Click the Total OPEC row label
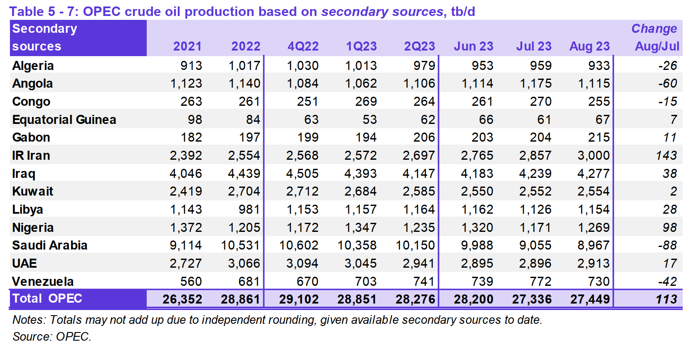687x348 pixels. 47,299
